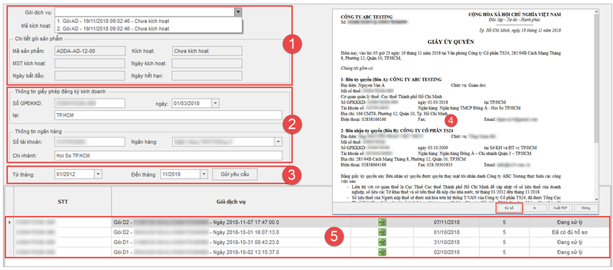
Task: Click the tại field containing TP.HCM
Action: coord(168,115)
